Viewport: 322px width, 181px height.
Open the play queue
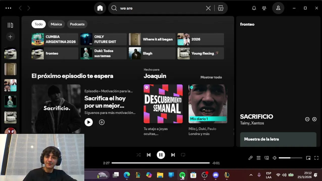point(258,158)
